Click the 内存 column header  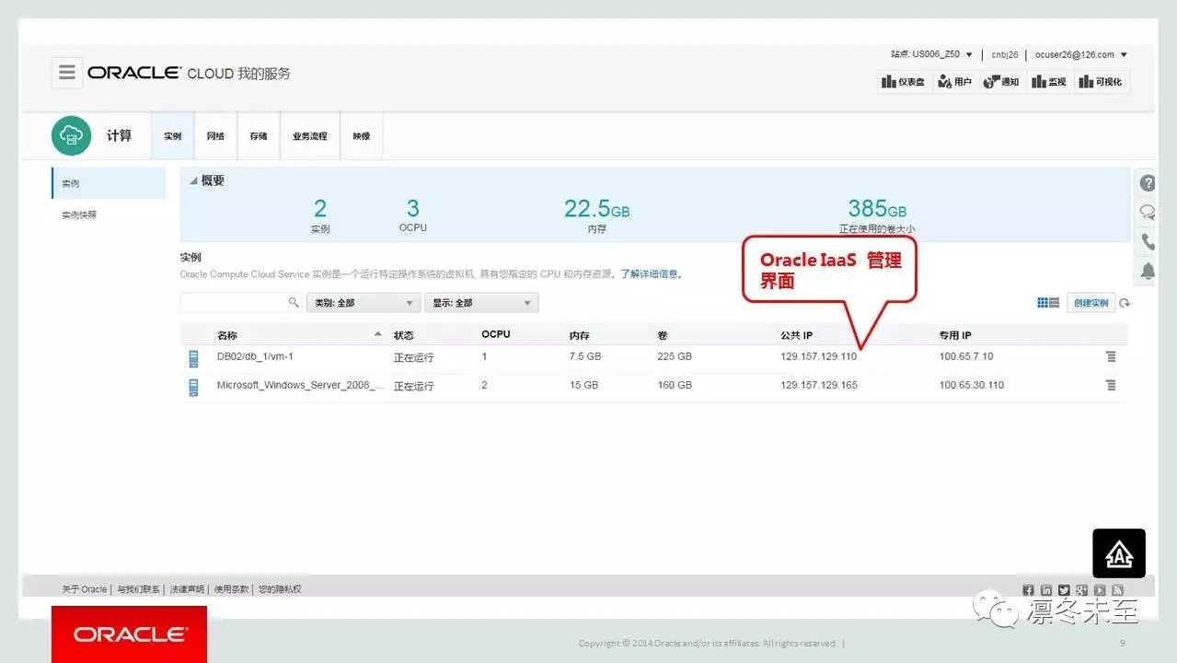point(580,335)
